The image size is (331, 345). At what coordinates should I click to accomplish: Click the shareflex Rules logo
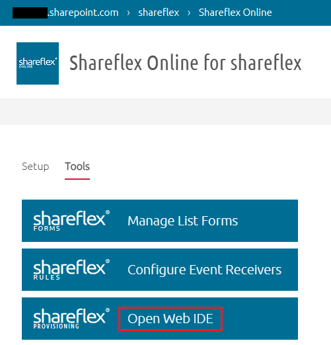[71, 270]
